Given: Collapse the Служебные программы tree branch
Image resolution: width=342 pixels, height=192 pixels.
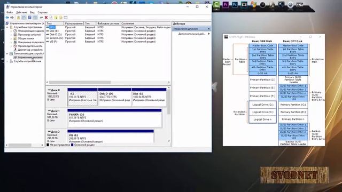Looking at the screenshot, I should pos(7,27).
